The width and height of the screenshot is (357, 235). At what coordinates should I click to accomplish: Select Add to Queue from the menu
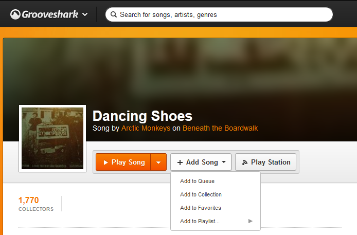pos(197,181)
